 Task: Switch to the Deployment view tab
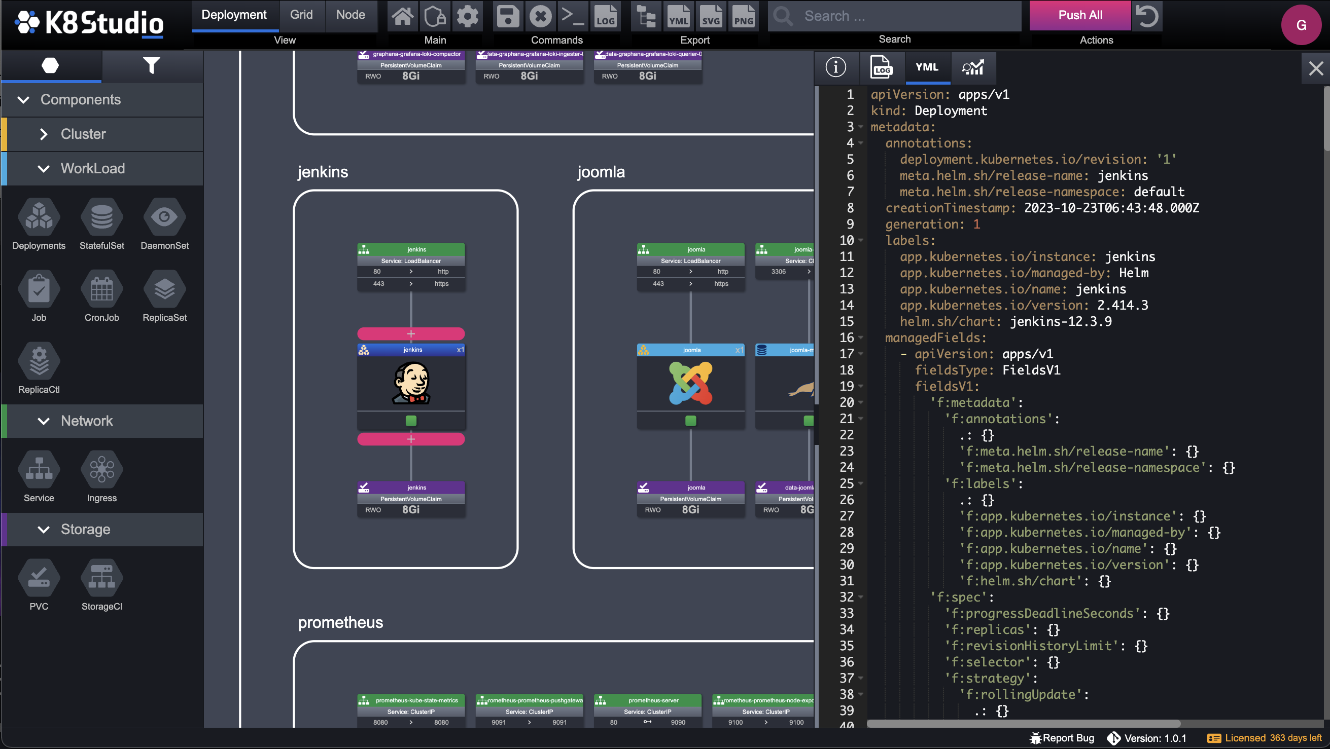(234, 15)
